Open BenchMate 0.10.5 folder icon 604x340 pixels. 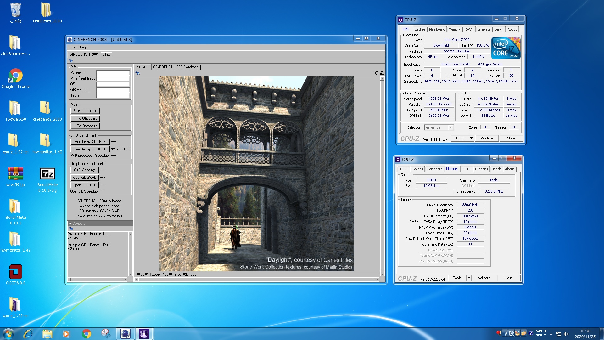click(15, 212)
